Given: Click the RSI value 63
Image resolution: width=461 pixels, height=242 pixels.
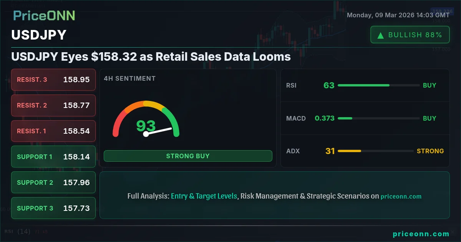Looking at the screenshot, I should tap(329, 85).
